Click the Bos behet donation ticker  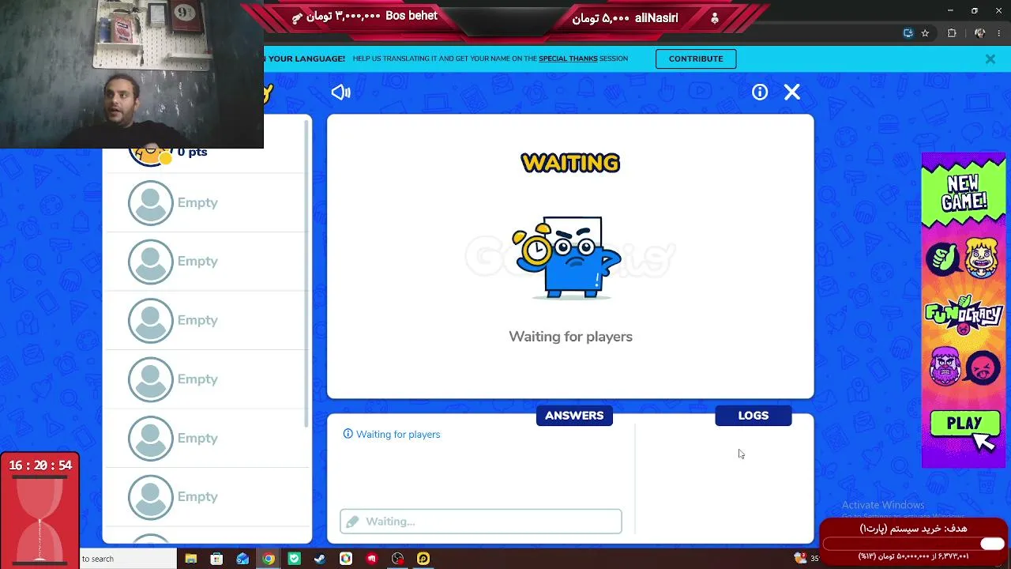364,17
